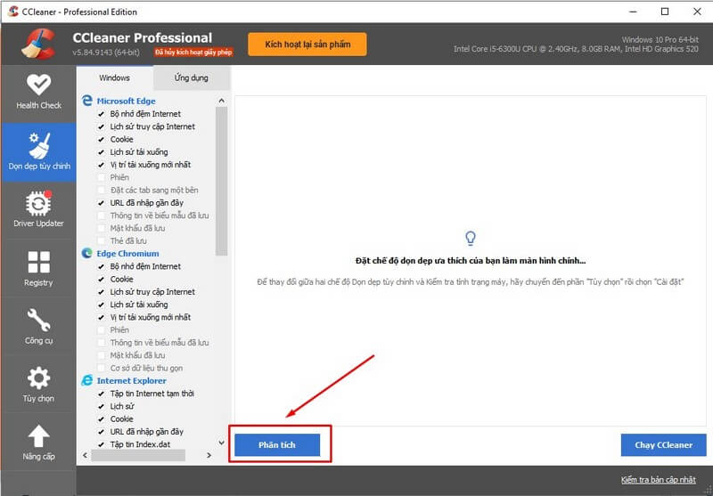Collapse the Microsoft Edge section
This screenshot has height=496, width=713.
[126, 102]
